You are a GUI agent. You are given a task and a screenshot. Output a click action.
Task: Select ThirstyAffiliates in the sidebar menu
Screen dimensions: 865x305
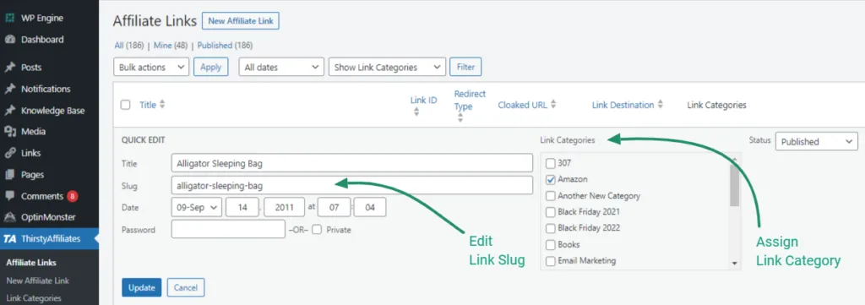[x=50, y=239]
